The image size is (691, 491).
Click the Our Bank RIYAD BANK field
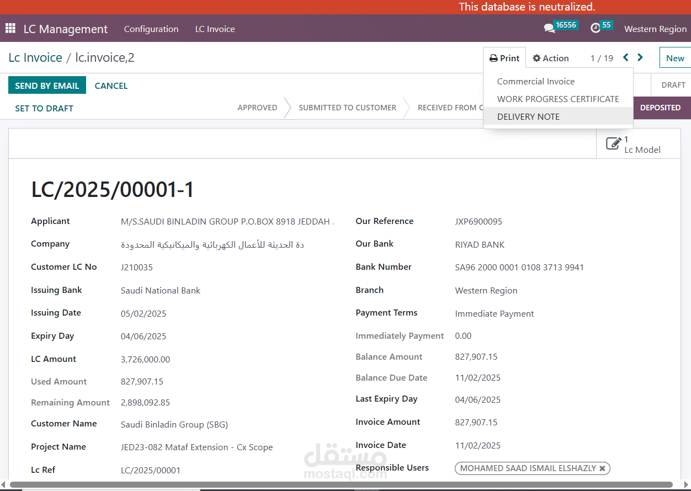click(x=480, y=244)
